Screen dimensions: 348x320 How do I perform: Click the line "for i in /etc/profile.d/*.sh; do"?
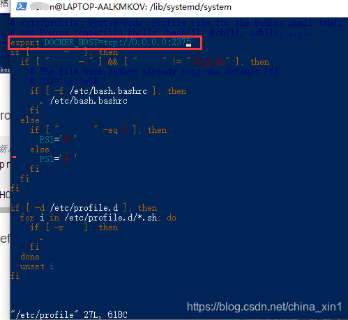tap(98, 218)
